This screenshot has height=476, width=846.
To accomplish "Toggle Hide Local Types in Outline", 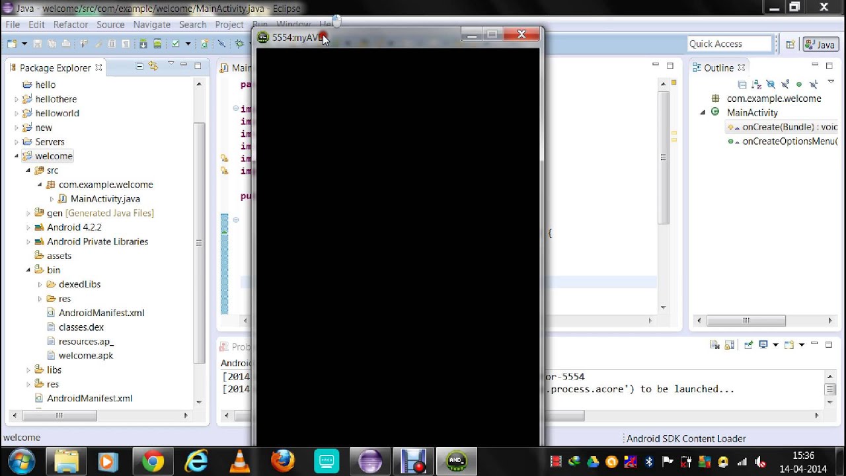I will point(814,85).
